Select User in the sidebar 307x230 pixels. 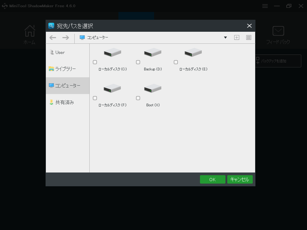point(68,52)
